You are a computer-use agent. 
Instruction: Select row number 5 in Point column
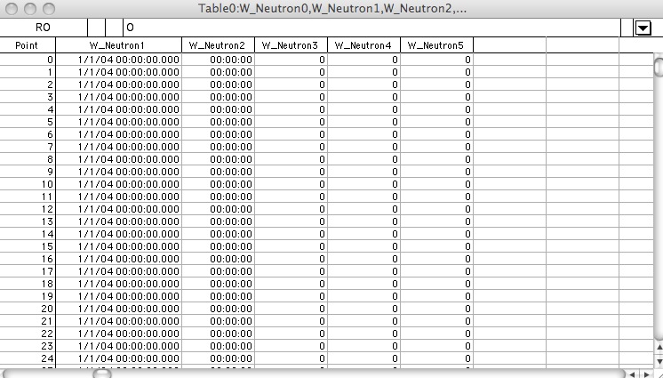click(x=28, y=122)
